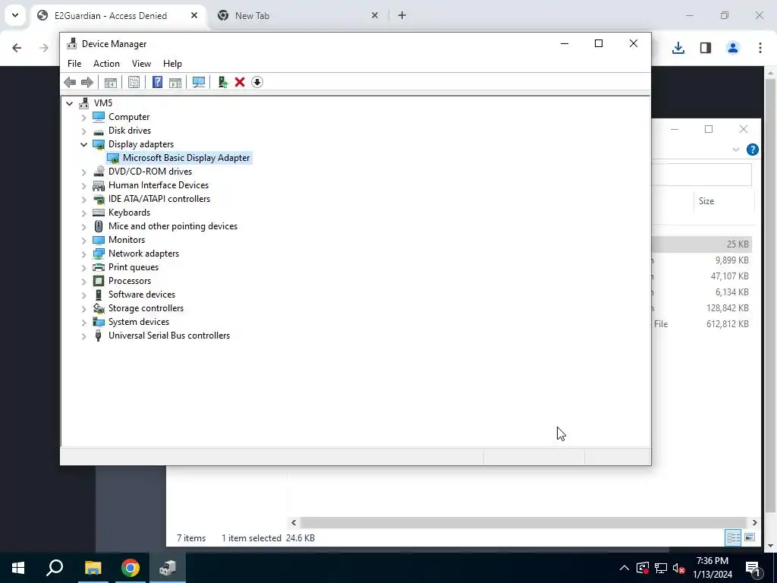Open the Help menu

coord(172,64)
